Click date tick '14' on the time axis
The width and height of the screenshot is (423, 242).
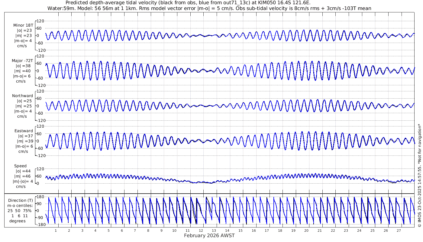click(x=227, y=230)
